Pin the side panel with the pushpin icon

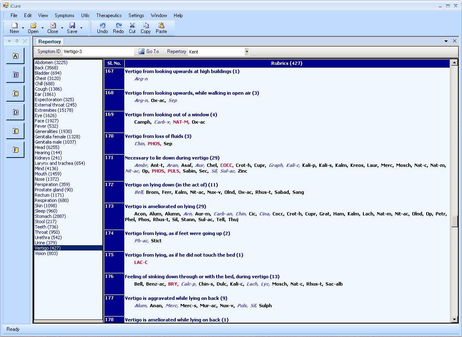(x=17, y=41)
